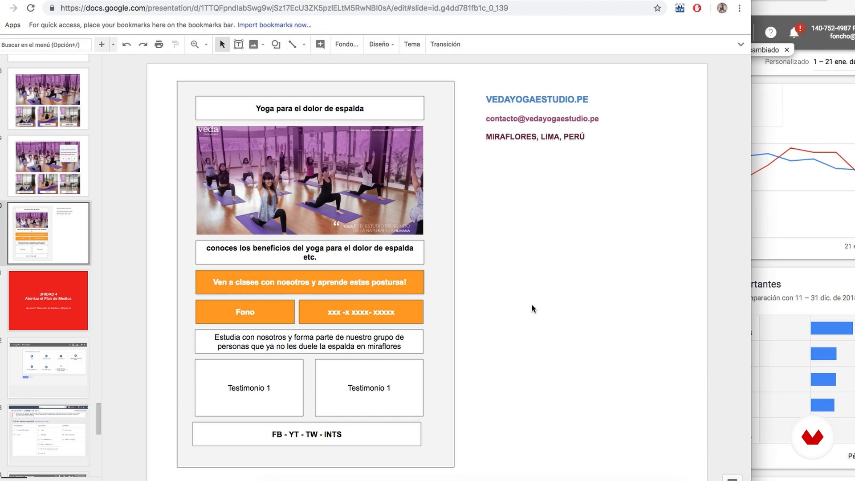The image size is (855, 481).
Task: Click the Estudia con nosotros text box
Action: pos(309,342)
